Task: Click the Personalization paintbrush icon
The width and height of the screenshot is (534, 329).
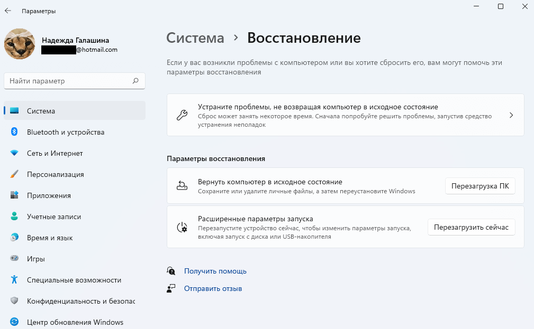Action: pos(15,174)
